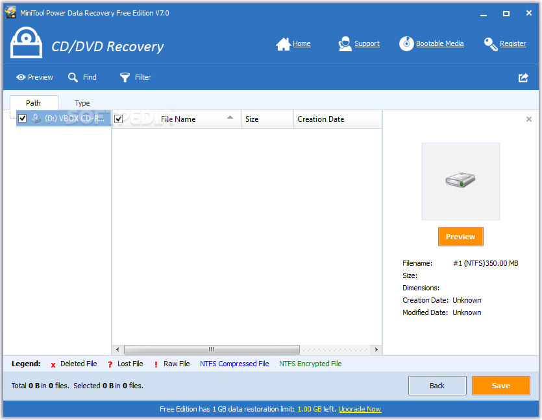Image resolution: width=542 pixels, height=420 pixels.
Task: Click the orange Preview button
Action: coord(460,237)
